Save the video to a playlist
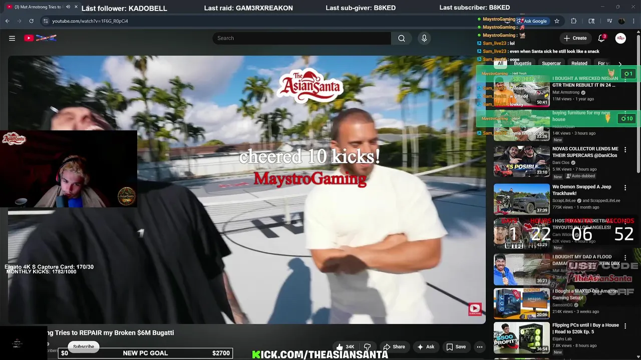The width and height of the screenshot is (641, 360). 456,346
